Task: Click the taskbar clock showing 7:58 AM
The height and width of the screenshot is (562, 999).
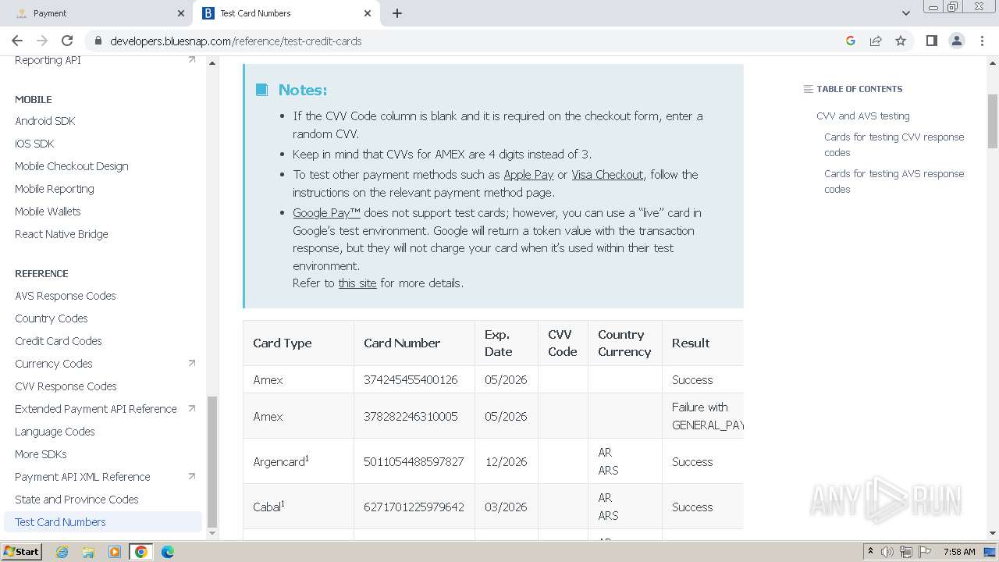Action: 959,552
